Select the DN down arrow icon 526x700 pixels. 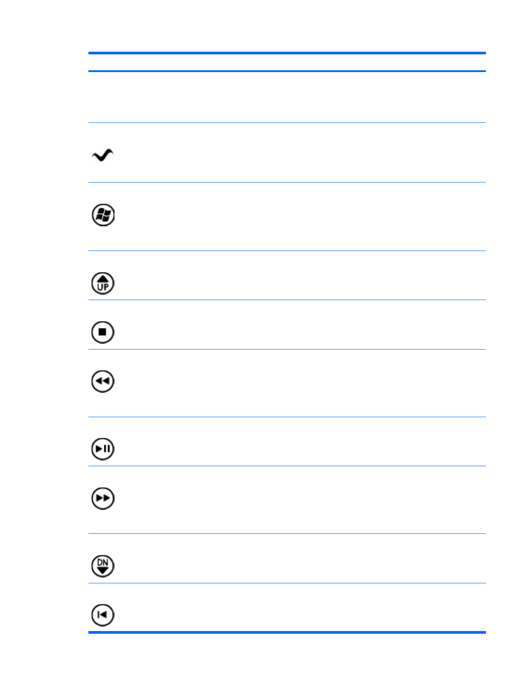103,566
